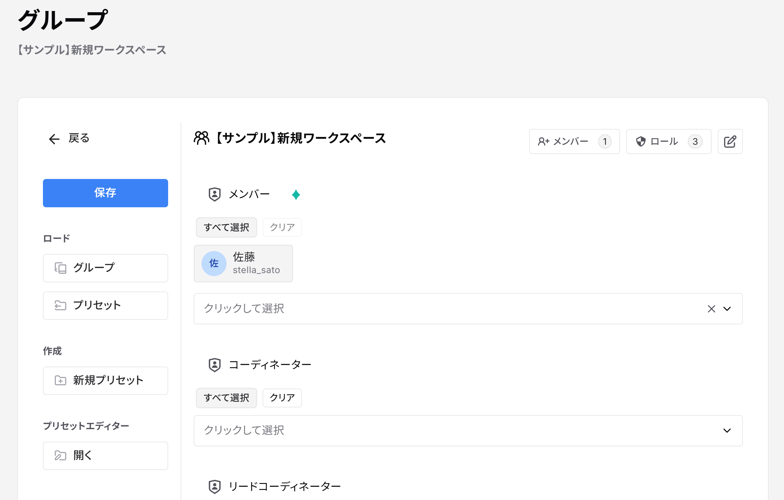Click the shield icon beside コーディネーター

click(215, 365)
